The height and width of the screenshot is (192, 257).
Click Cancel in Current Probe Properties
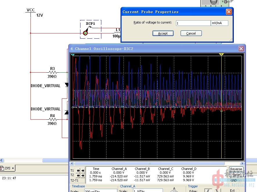(x=191, y=33)
